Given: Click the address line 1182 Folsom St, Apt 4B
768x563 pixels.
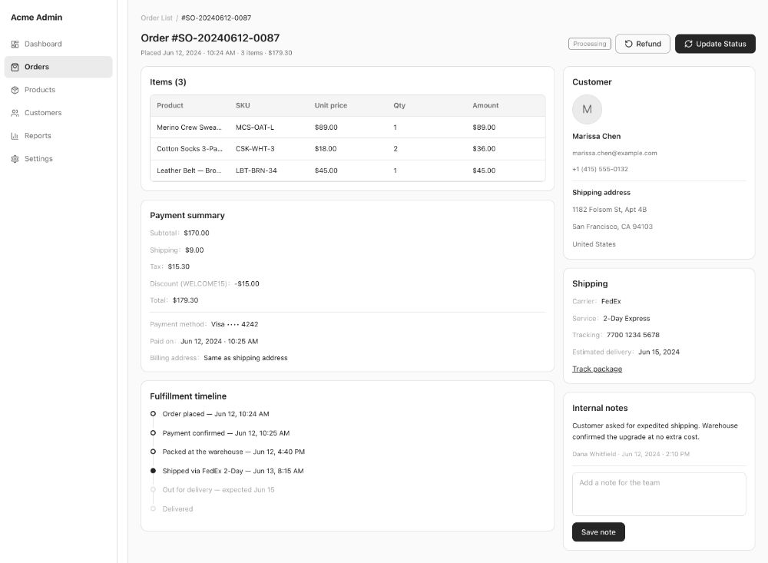Looking at the screenshot, I should (x=609, y=210).
